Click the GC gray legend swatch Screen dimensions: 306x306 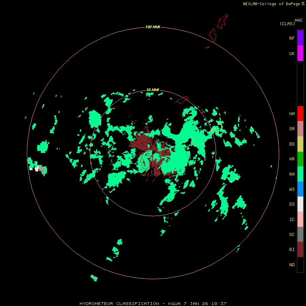click(x=300, y=234)
